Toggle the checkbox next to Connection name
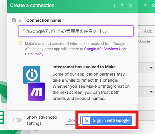 pos(14,20)
